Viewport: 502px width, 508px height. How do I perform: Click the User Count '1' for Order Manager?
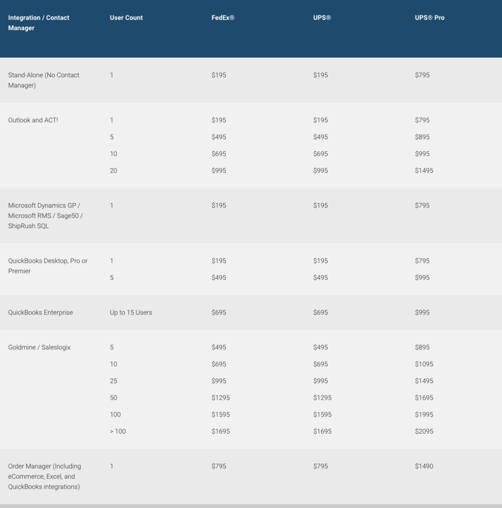tap(112, 466)
